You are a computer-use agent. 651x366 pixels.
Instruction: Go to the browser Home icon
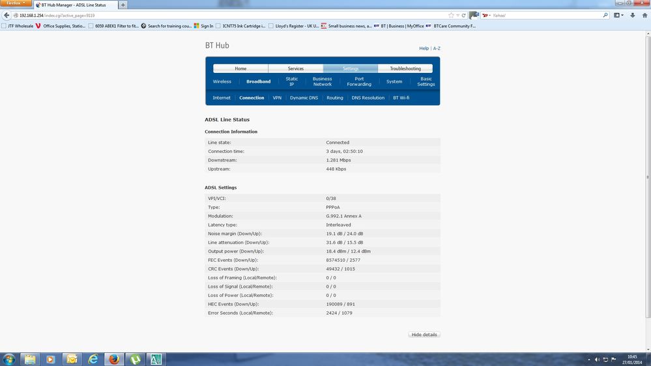click(644, 16)
